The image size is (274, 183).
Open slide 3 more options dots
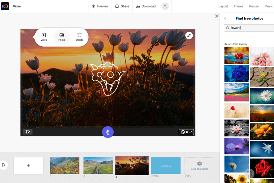tap(144, 160)
